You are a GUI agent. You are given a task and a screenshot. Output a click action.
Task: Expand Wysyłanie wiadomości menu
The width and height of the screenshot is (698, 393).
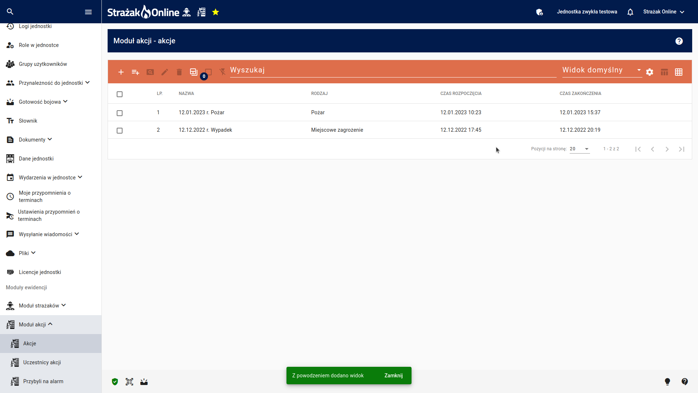[51, 234]
